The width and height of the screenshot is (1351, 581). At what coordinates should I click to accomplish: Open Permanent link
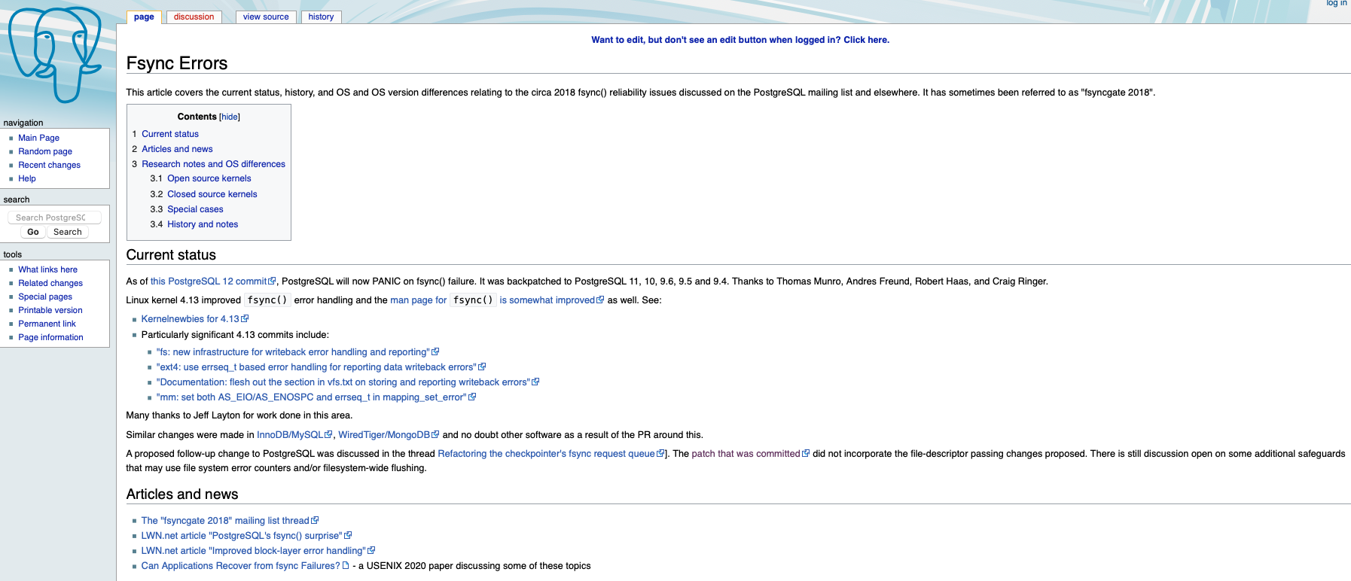pyautogui.click(x=47, y=324)
